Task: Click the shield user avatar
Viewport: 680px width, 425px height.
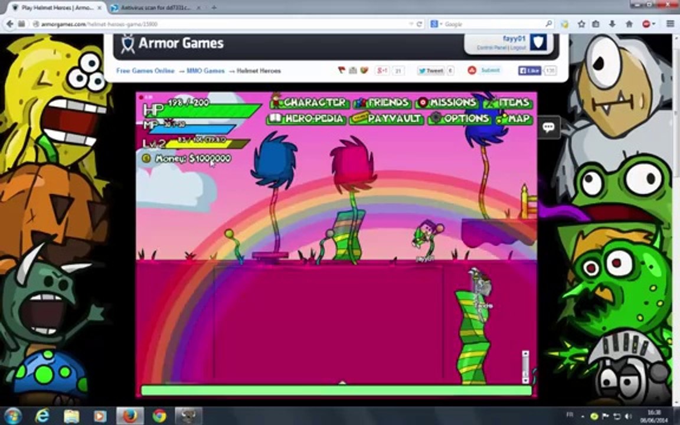Action: [x=538, y=42]
